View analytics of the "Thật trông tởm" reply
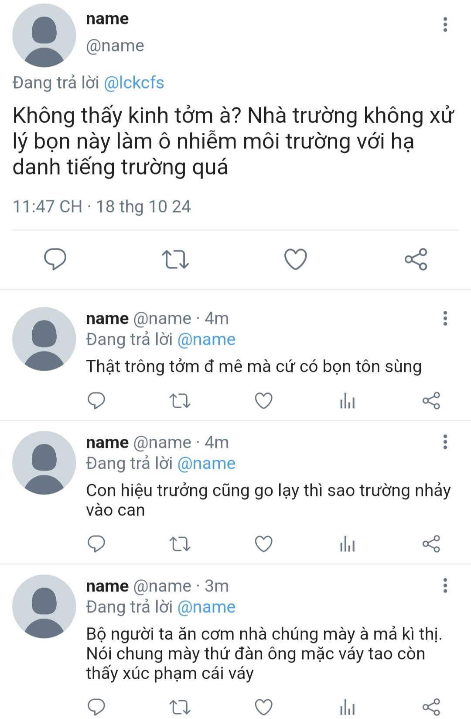This screenshot has width=471, height=719. (x=347, y=400)
